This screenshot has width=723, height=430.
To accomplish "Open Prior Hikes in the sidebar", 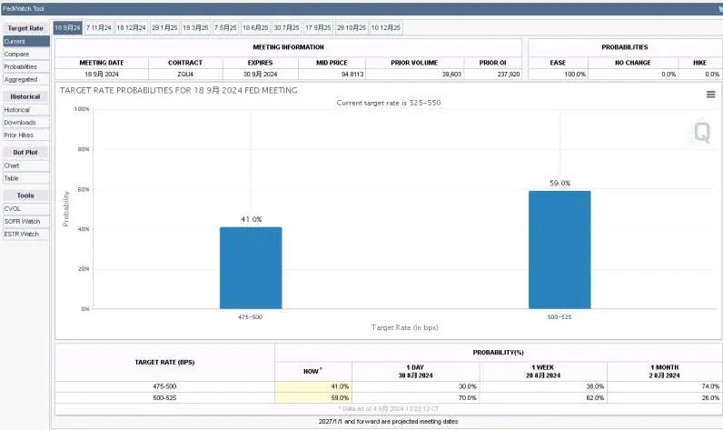I will 25,135.
